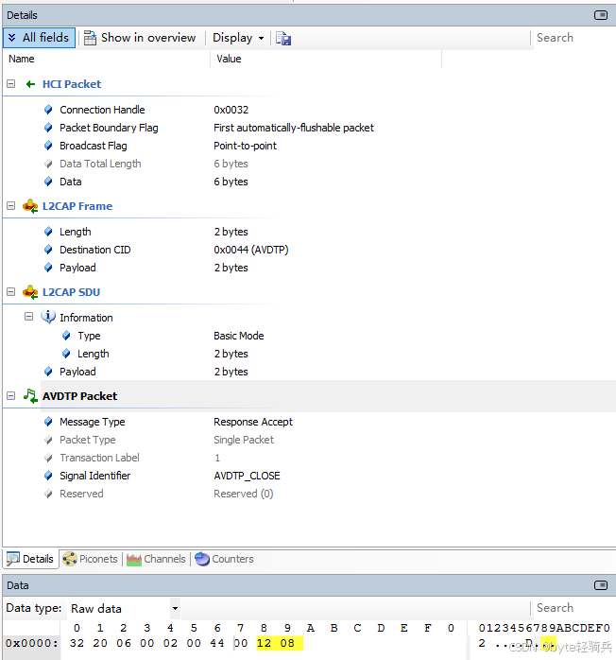Click the Packet Type grey icon
616x660 pixels.
[48, 440]
